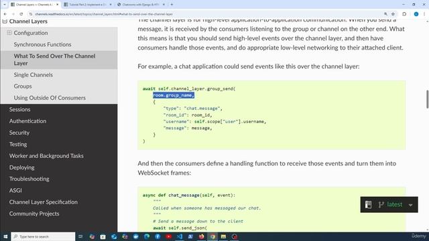Open the Authentication docs page
The image size is (429, 241).
click(x=27, y=120)
